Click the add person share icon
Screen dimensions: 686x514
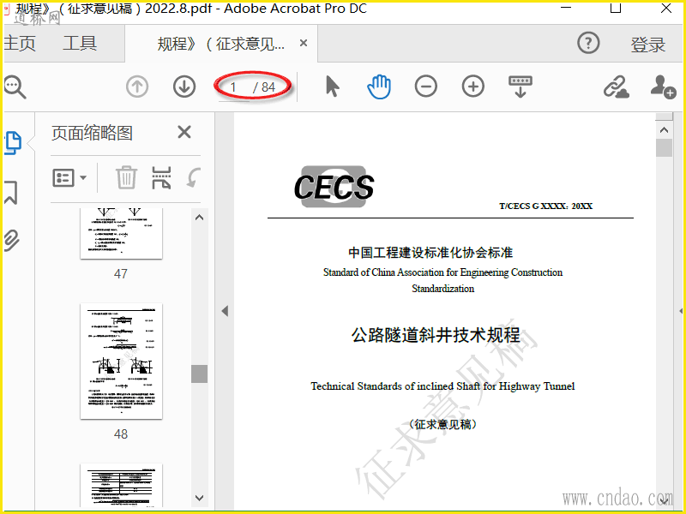pyautogui.click(x=663, y=87)
